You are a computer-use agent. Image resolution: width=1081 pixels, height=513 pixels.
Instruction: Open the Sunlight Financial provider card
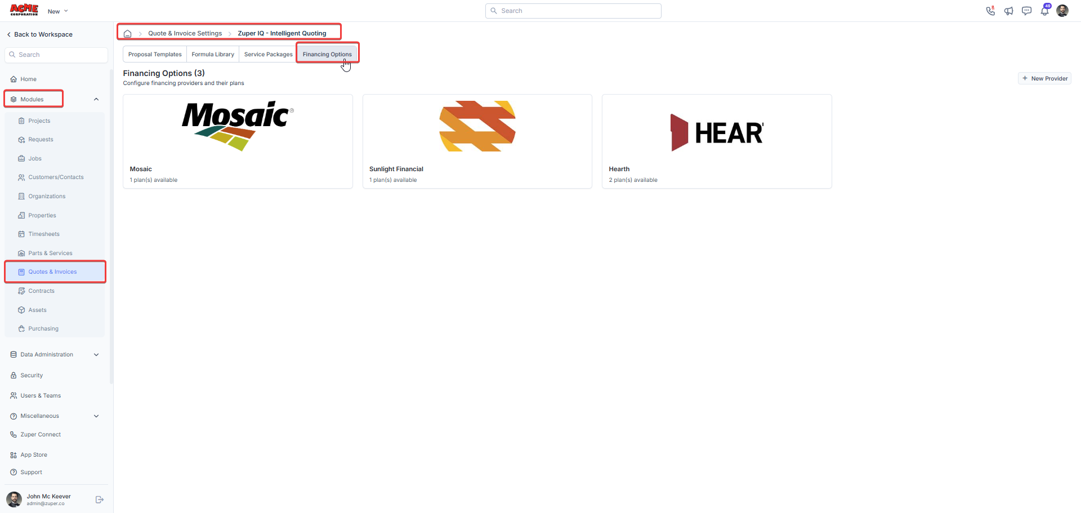477,141
